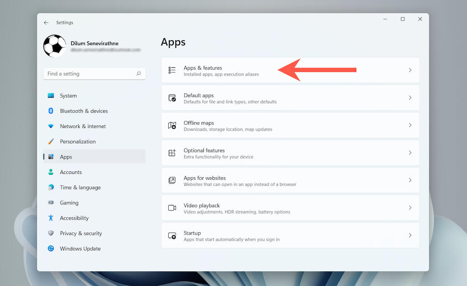Click the chevron on Offline maps row
The height and width of the screenshot is (286, 467).
410,125
